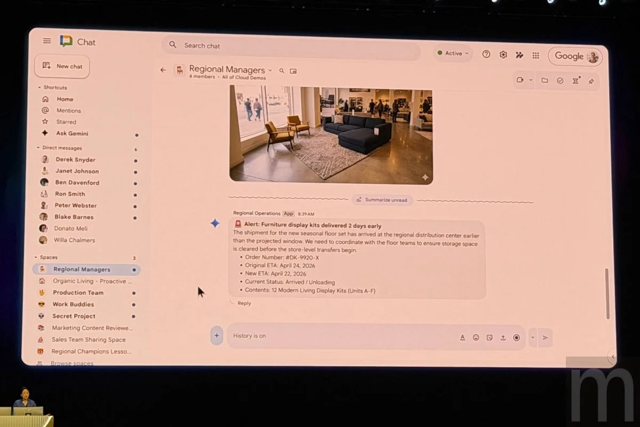Image resolution: width=640 pixels, height=427 pixels.
Task: Open the GIF/sticker icon in composer
Action: coord(490,337)
